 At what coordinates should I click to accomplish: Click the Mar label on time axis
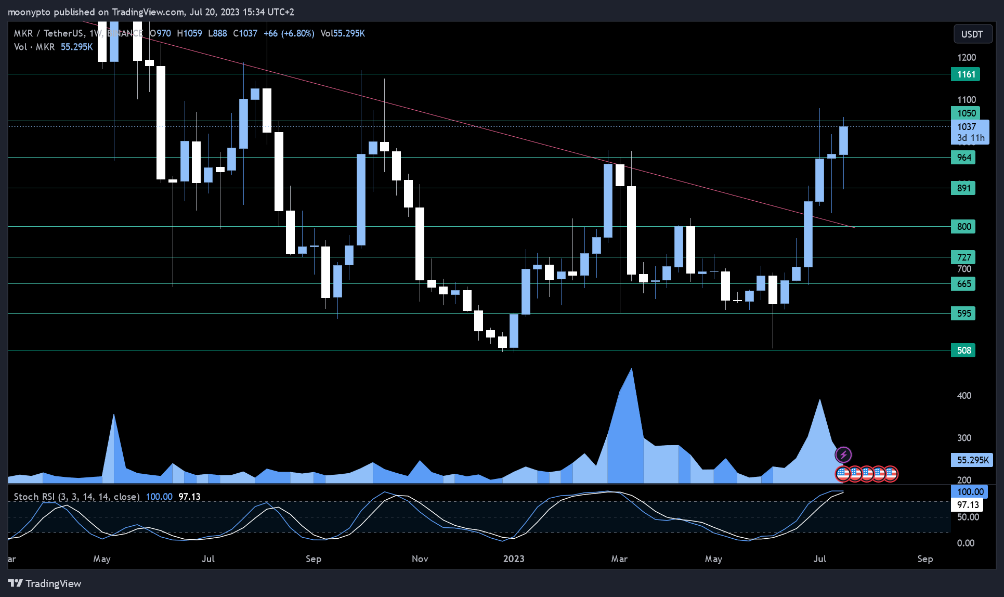pos(619,559)
